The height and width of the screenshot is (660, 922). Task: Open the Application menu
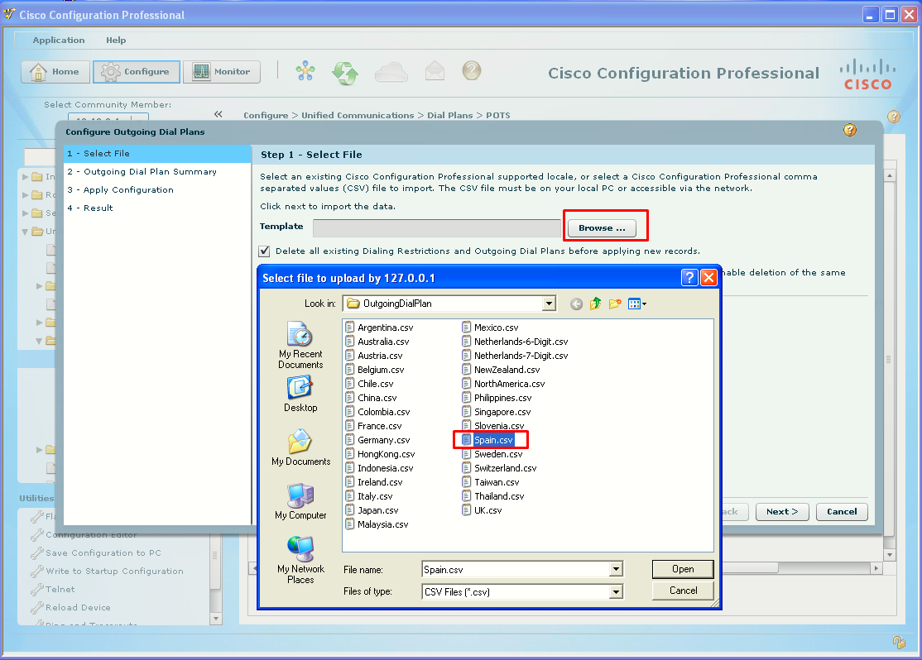click(x=59, y=40)
